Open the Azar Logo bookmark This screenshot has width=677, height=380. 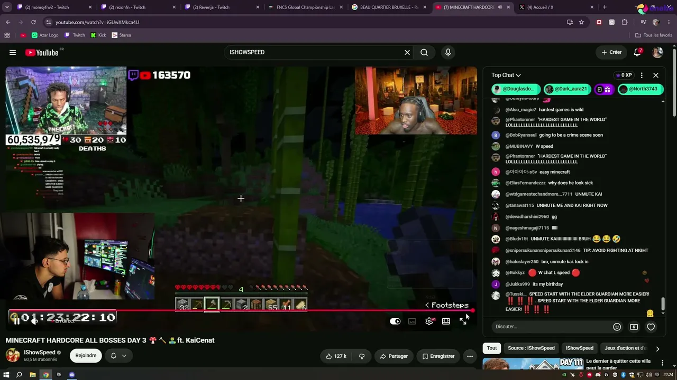[44, 35]
